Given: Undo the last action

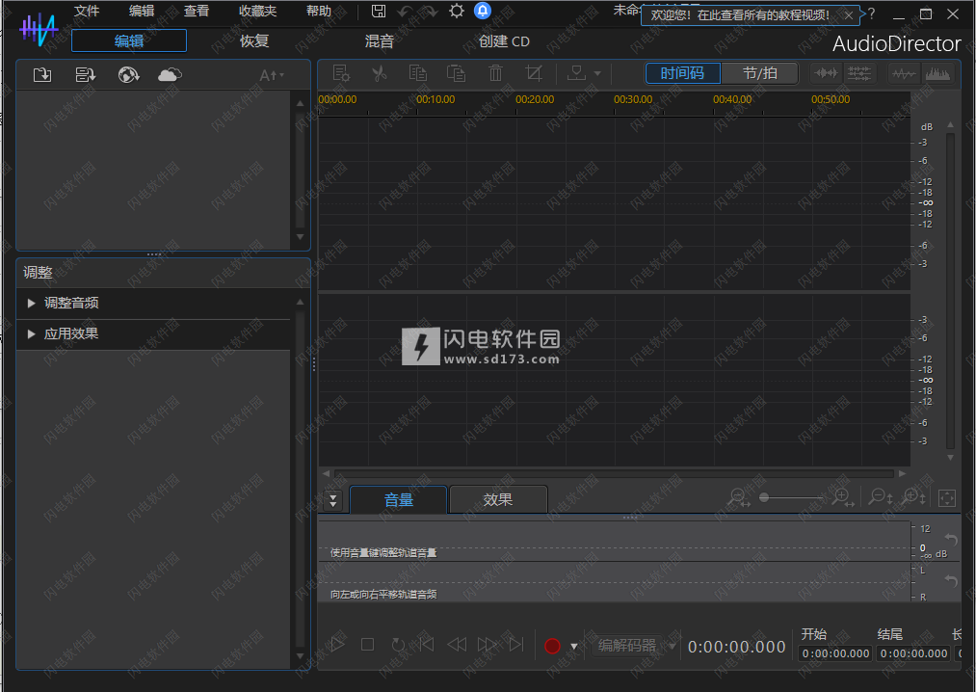Looking at the screenshot, I should coord(406,12).
